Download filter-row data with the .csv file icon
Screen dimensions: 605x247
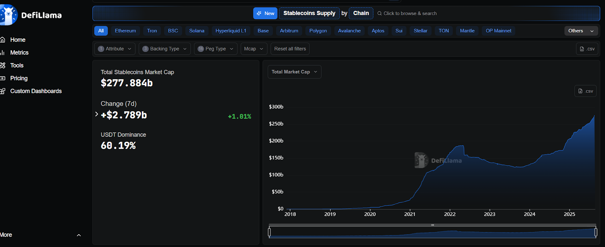(x=582, y=49)
